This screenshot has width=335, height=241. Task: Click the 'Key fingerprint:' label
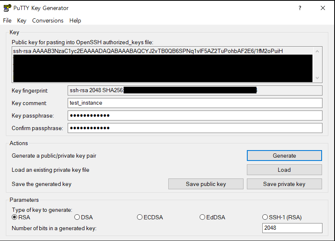click(30, 90)
